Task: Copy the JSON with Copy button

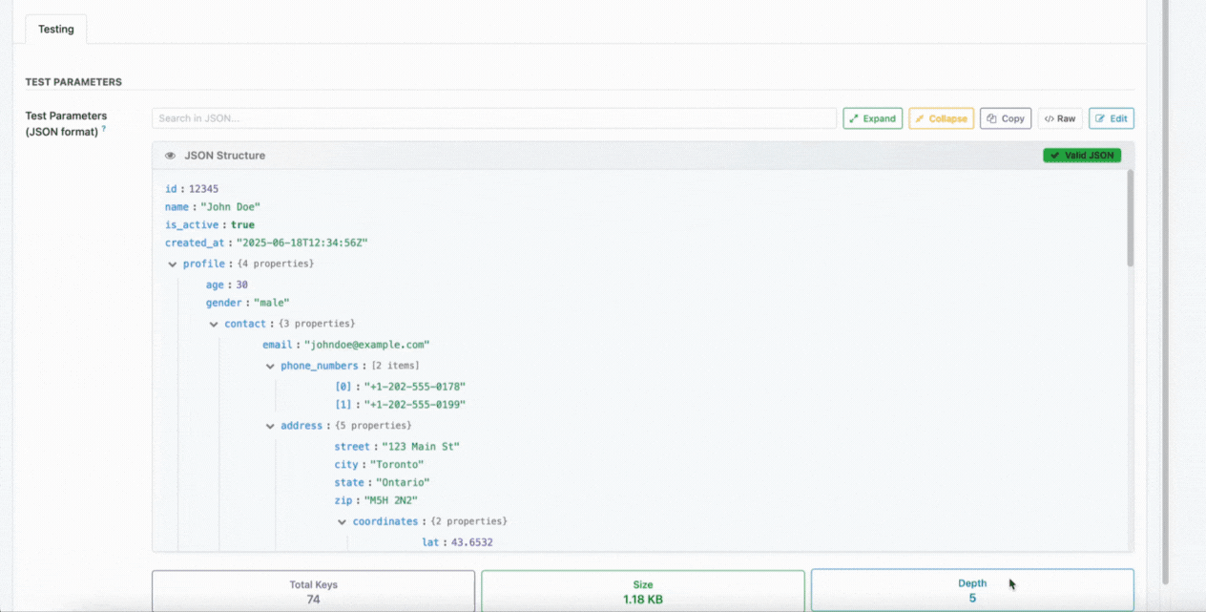Action: 1005,118
